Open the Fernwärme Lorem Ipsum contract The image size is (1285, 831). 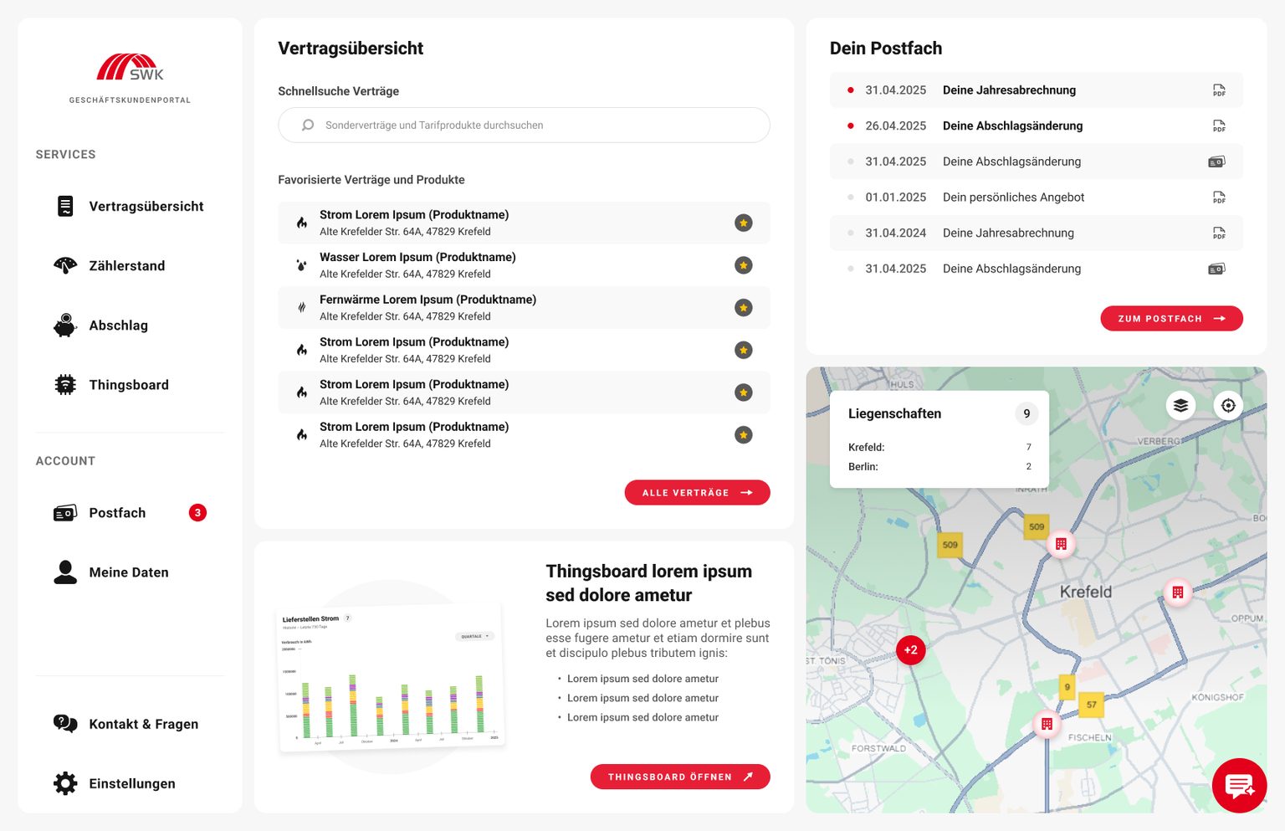(x=524, y=308)
